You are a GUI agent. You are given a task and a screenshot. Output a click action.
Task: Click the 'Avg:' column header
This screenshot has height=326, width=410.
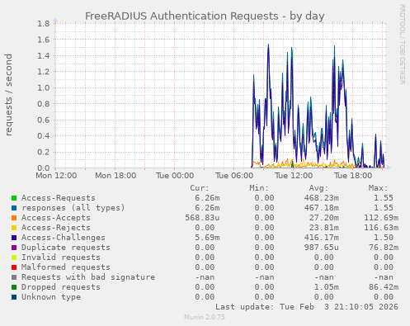(x=318, y=188)
